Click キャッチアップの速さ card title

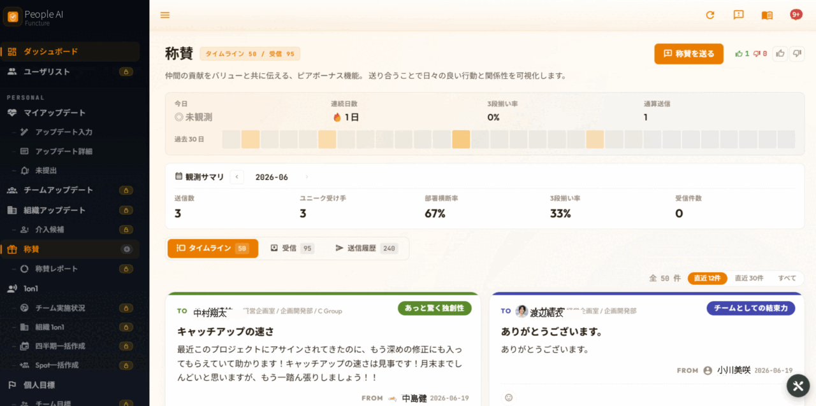point(226,332)
